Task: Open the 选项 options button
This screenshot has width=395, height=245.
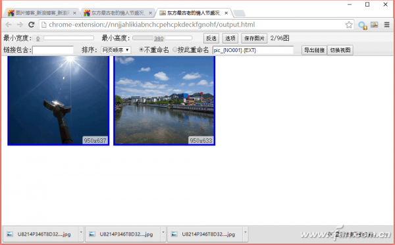Action: coord(230,38)
